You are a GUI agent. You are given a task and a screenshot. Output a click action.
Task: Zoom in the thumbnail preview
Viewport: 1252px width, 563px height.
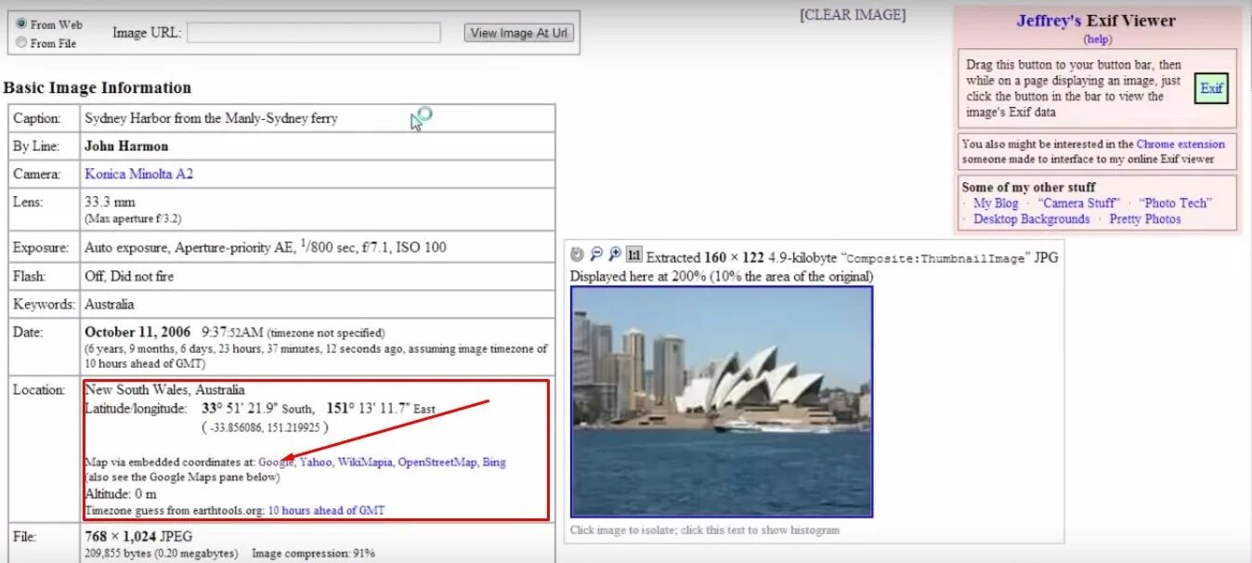click(x=615, y=255)
